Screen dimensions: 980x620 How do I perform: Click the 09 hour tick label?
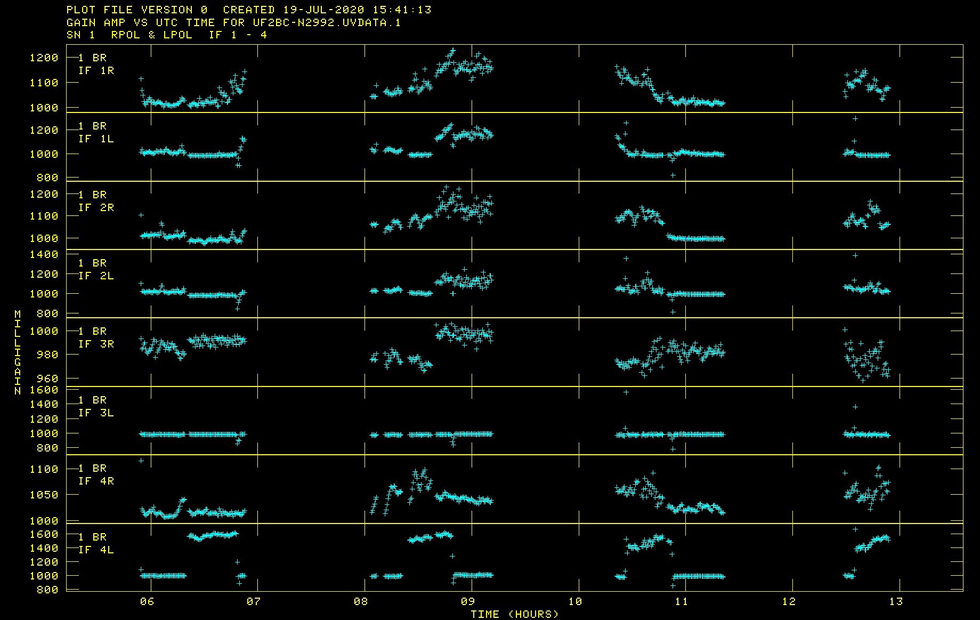pyautogui.click(x=467, y=601)
